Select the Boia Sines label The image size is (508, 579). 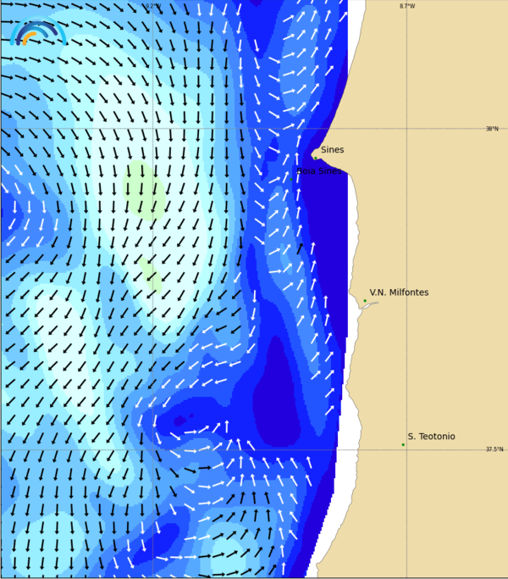coord(319,171)
